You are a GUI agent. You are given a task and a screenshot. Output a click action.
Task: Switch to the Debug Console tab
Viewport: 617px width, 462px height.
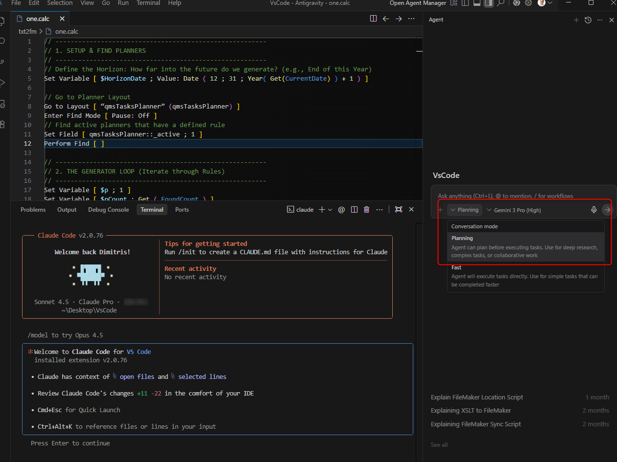108,210
